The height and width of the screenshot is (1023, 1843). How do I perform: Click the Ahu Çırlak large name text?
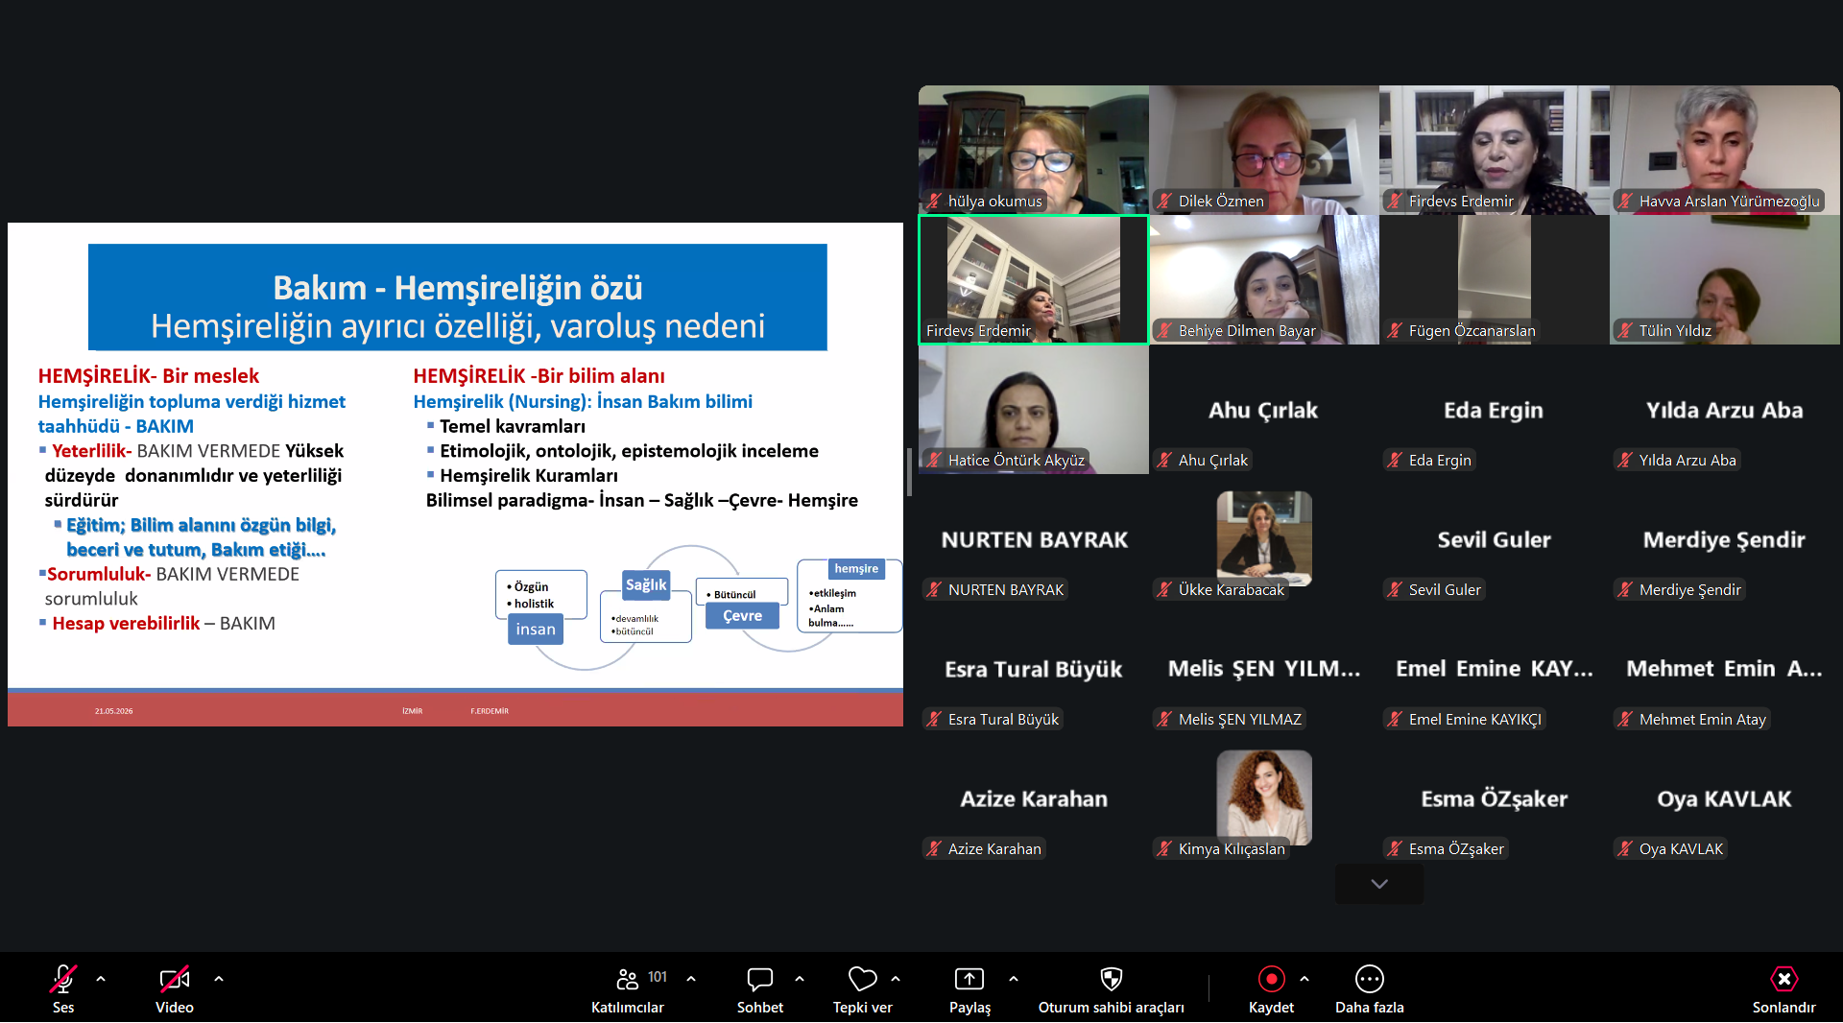[x=1263, y=410]
